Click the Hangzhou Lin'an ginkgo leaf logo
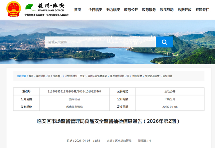The image size is (215, 148). click(30, 7)
